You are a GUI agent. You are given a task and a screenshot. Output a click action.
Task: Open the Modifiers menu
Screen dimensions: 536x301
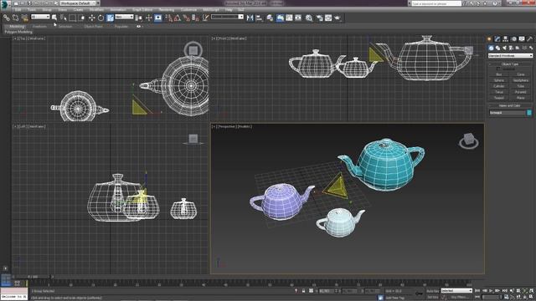click(x=96, y=10)
